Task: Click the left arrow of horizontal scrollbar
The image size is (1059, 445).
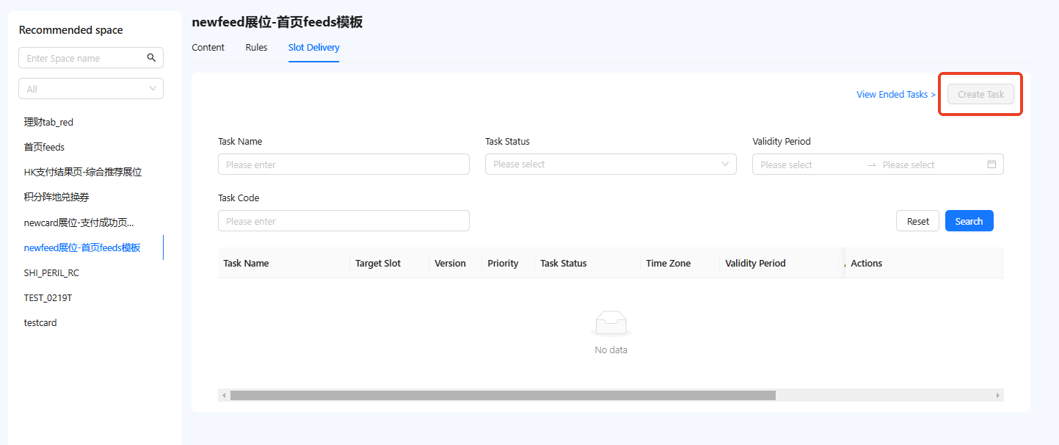Action: 224,395
